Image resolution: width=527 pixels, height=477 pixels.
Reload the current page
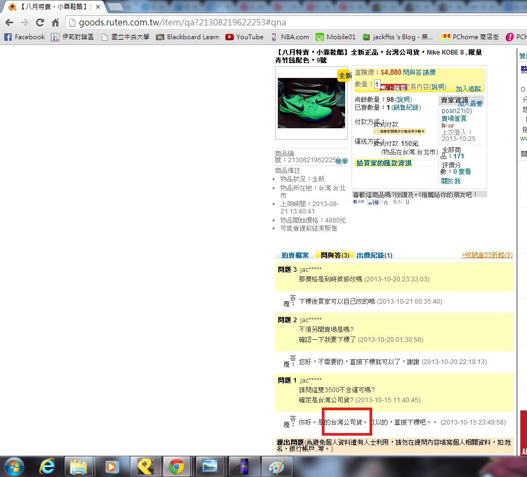(x=40, y=22)
